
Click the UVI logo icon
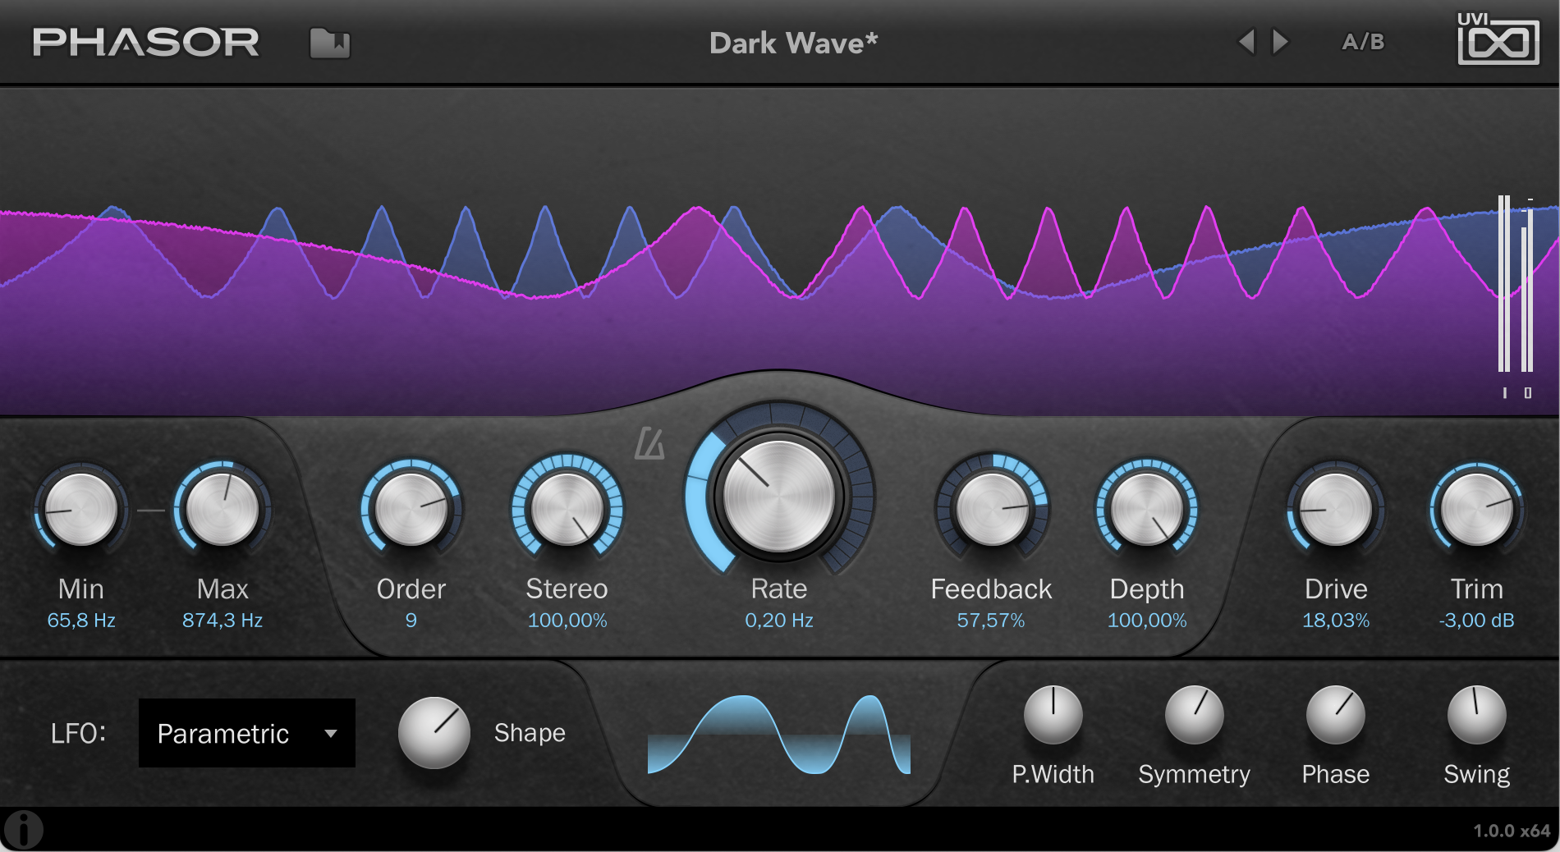(1497, 39)
